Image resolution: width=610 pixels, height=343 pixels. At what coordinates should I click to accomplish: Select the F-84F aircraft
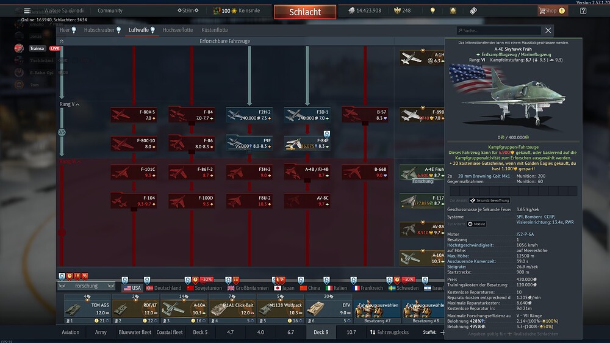307,143
